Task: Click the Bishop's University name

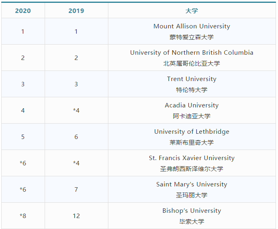Action: 192,211
